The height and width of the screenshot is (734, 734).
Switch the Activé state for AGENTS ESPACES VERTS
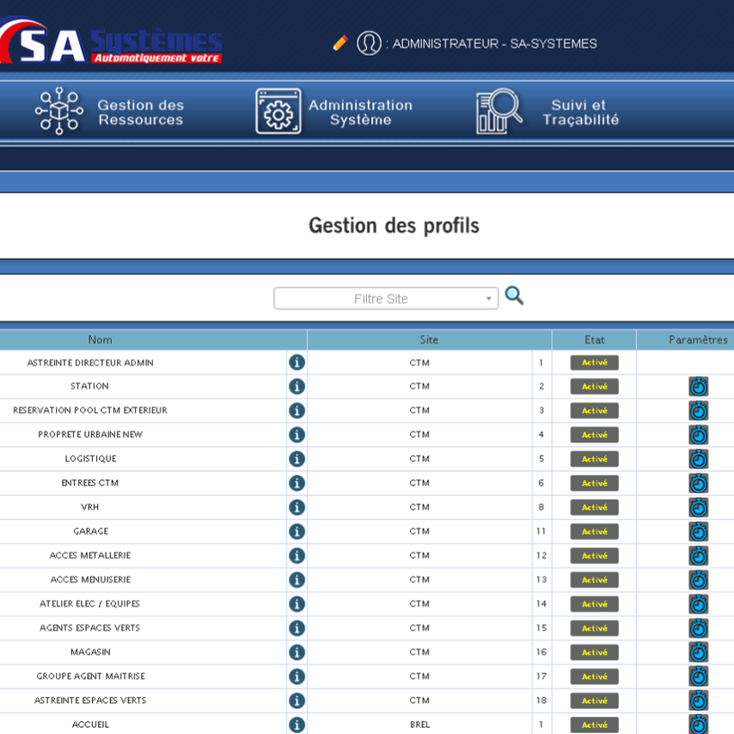[x=594, y=628]
